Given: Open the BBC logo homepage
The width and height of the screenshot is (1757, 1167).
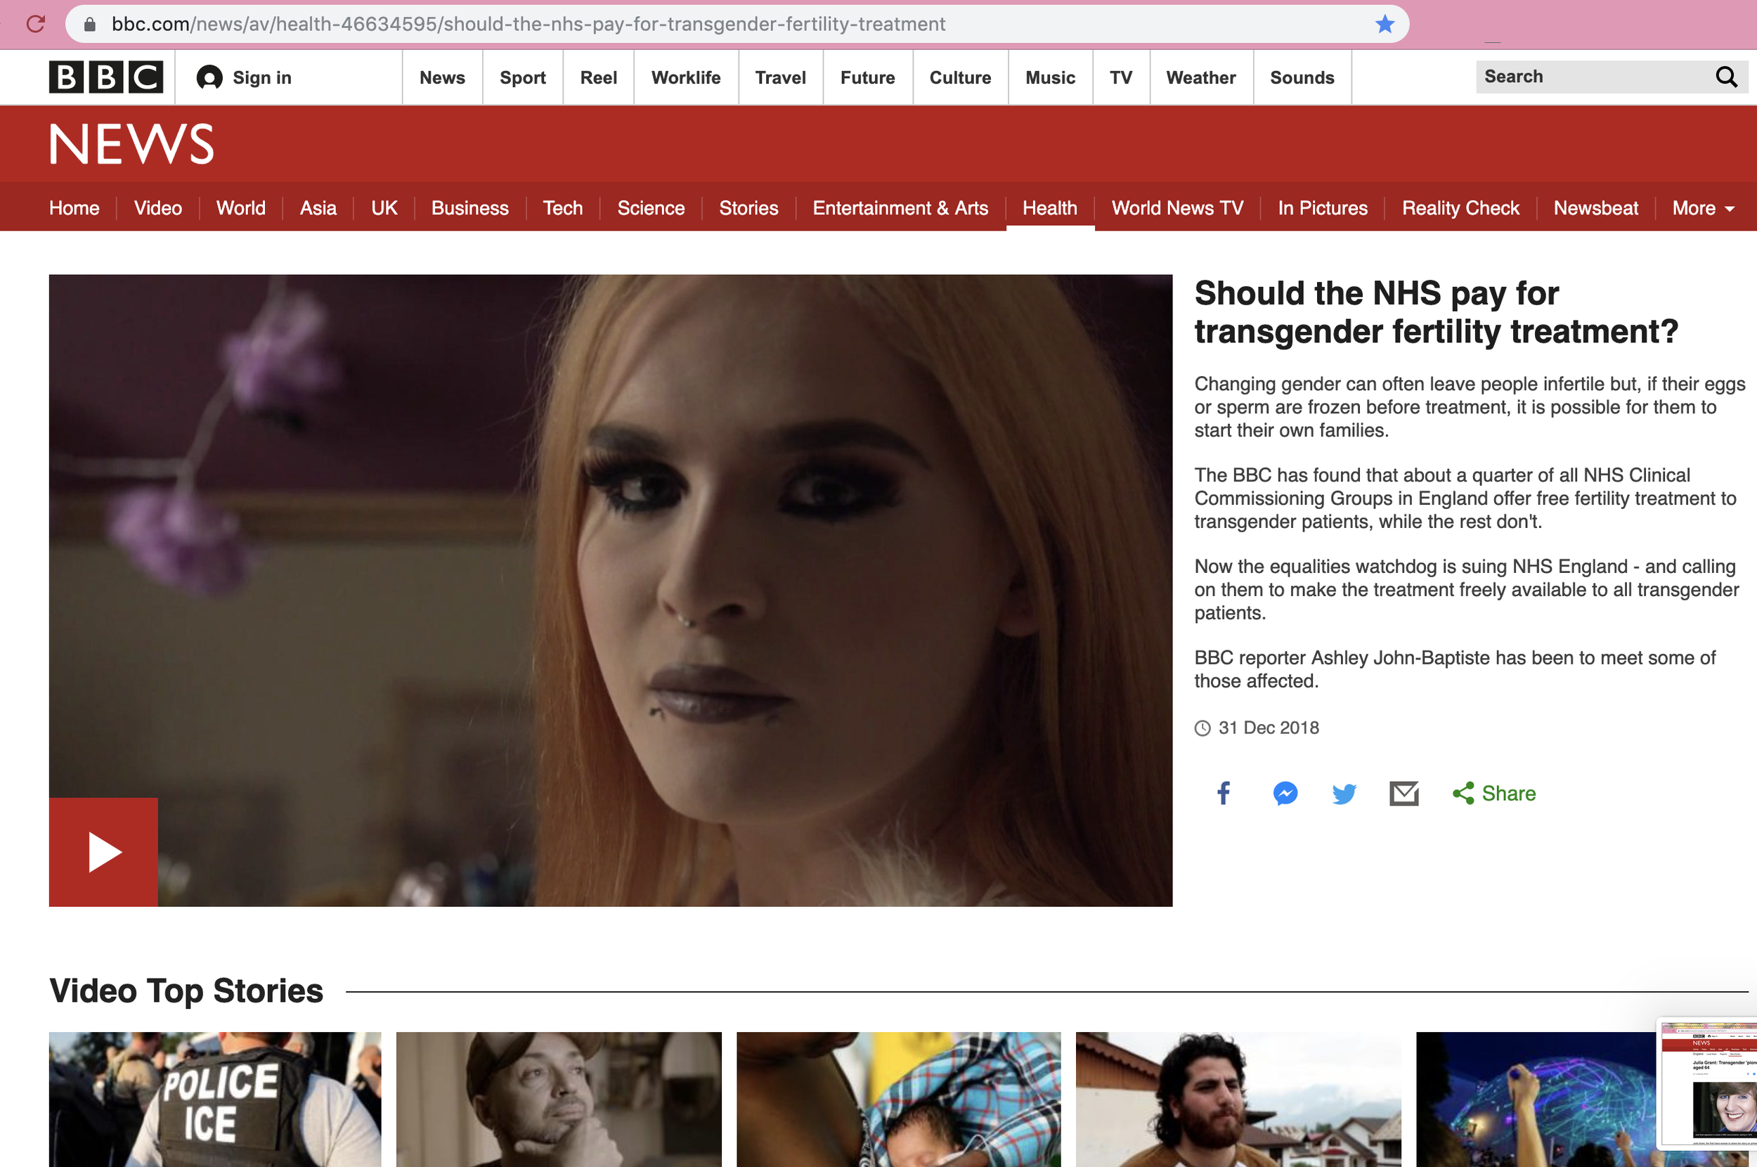Looking at the screenshot, I should point(105,77).
